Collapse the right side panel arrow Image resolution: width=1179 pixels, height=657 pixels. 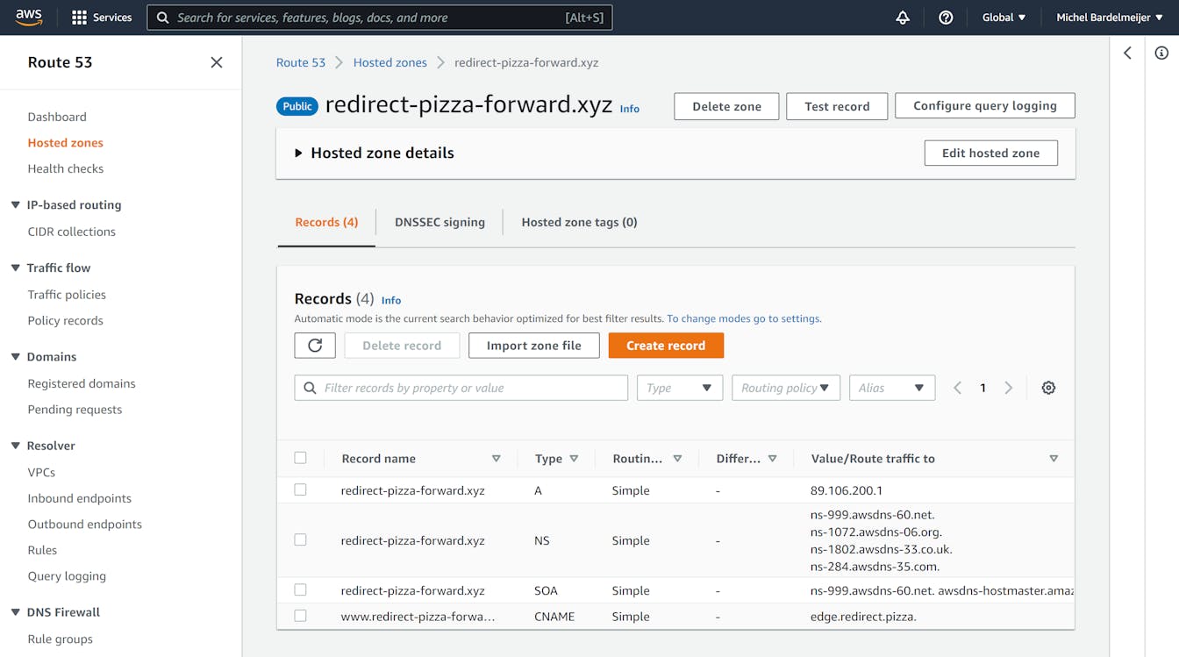(1128, 54)
